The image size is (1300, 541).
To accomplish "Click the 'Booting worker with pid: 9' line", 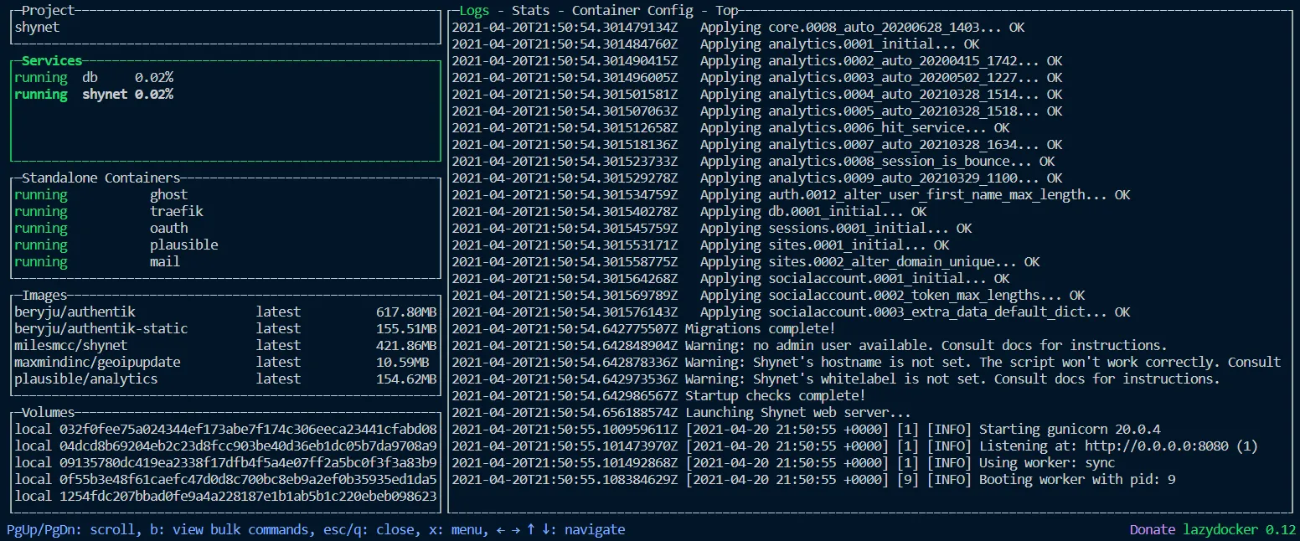I will tap(813, 479).
